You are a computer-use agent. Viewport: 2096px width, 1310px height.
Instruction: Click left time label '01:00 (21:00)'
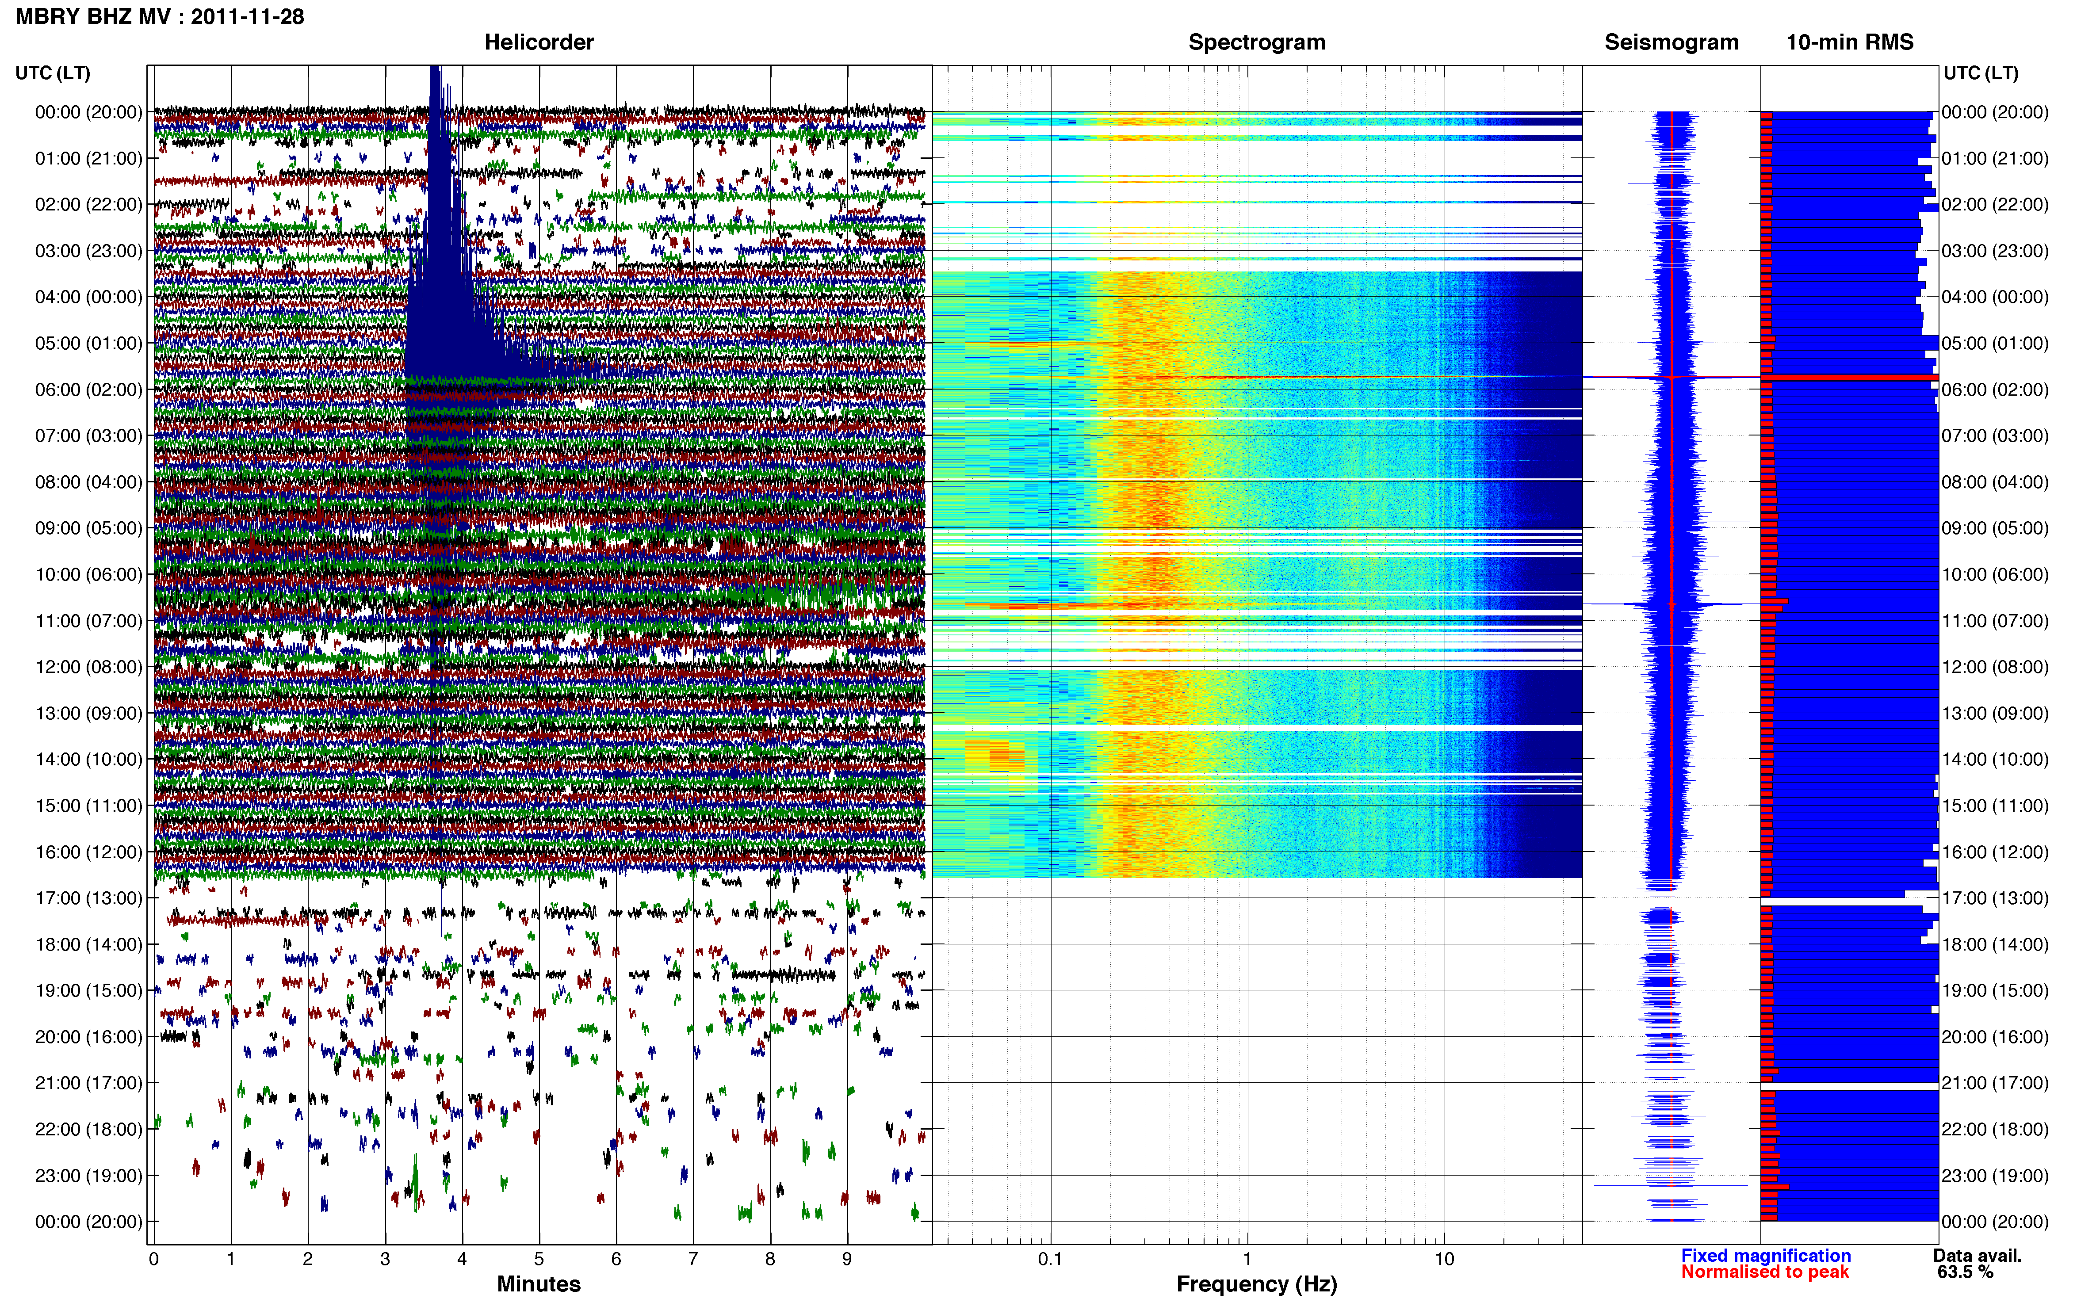[x=88, y=159]
